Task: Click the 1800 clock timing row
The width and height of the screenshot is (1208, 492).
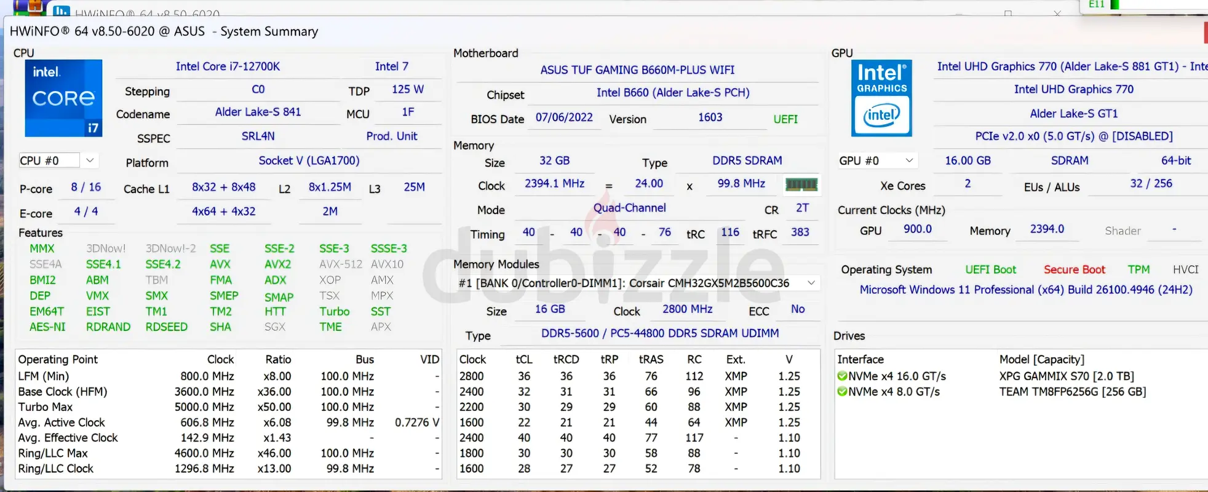Action: [638, 453]
